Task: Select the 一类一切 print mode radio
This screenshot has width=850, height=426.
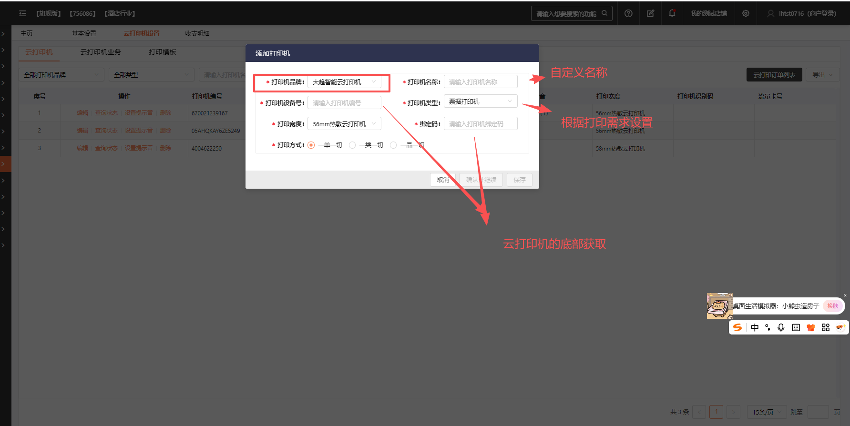Action: pos(352,145)
